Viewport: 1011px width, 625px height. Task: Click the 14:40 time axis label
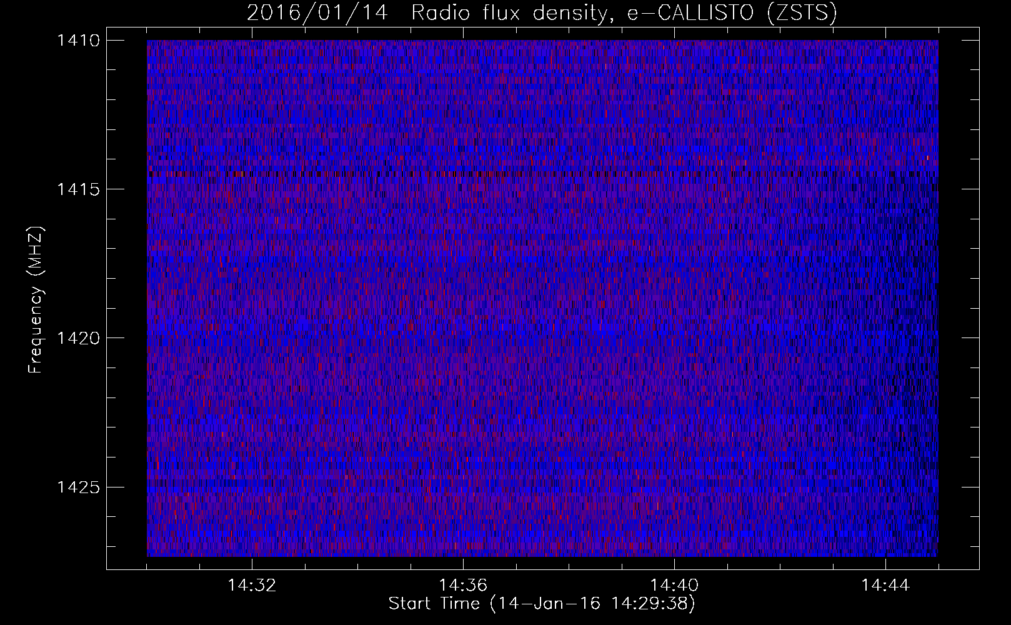tap(674, 586)
